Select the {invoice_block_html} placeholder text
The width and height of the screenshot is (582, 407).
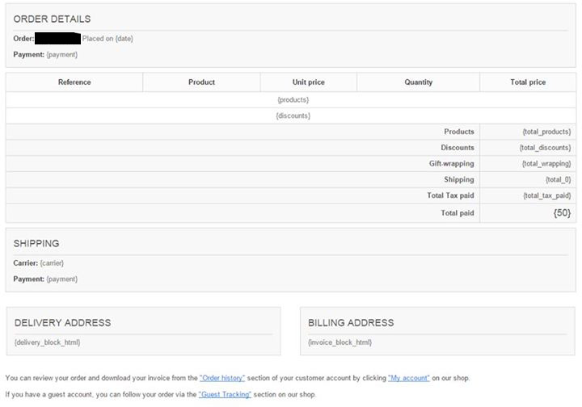pos(339,342)
